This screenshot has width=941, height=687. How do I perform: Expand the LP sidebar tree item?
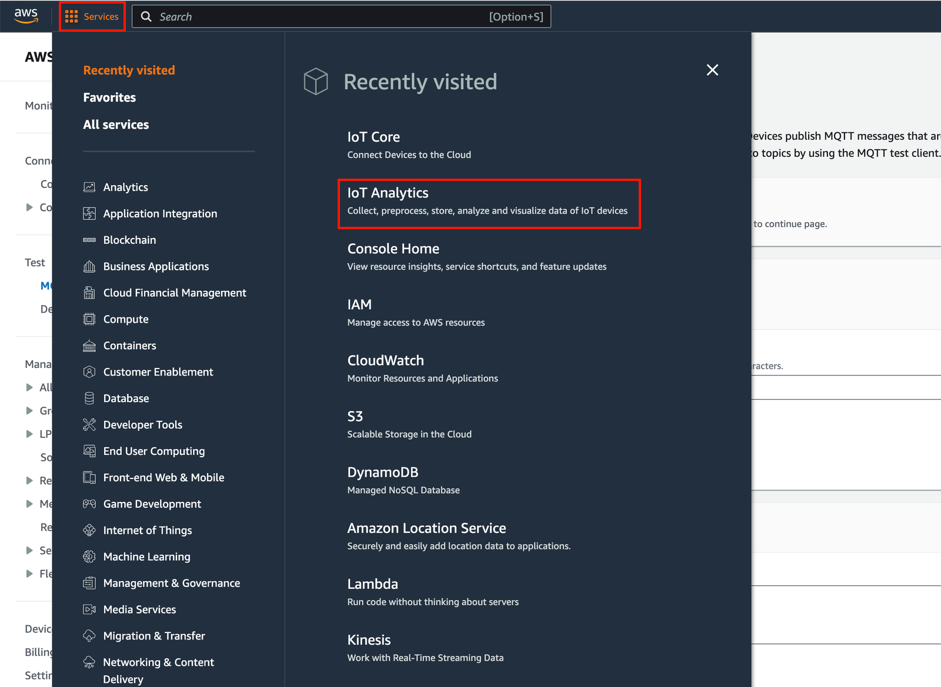click(x=29, y=434)
